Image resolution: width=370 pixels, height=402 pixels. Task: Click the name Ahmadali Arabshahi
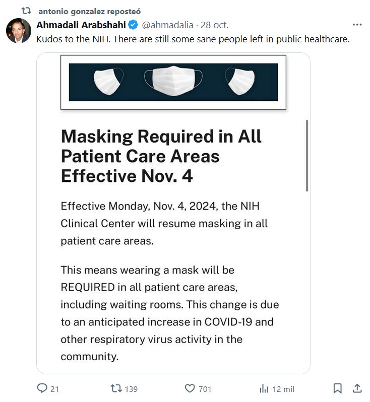pyautogui.click(x=81, y=25)
